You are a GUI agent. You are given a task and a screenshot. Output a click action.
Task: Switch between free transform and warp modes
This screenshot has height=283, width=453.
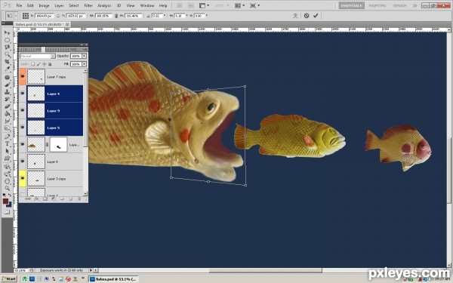(x=295, y=16)
